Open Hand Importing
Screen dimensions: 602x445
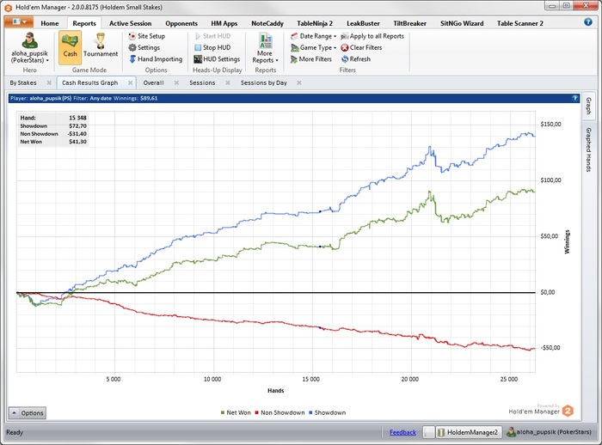pos(155,59)
